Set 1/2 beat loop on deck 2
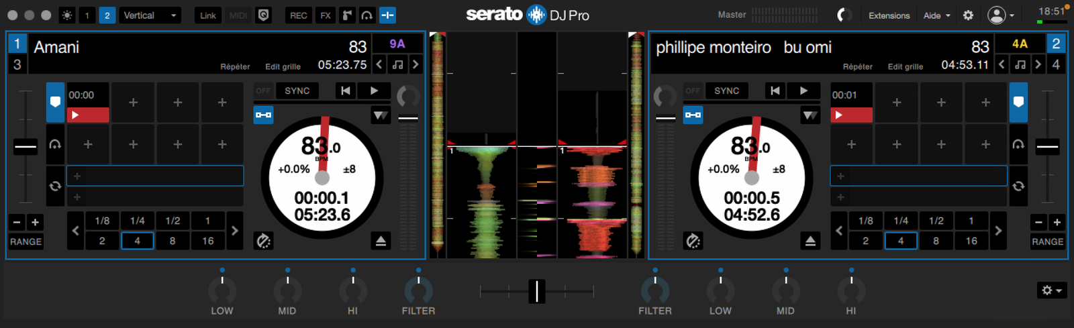Viewport: 1074px width, 328px height. 936,221
